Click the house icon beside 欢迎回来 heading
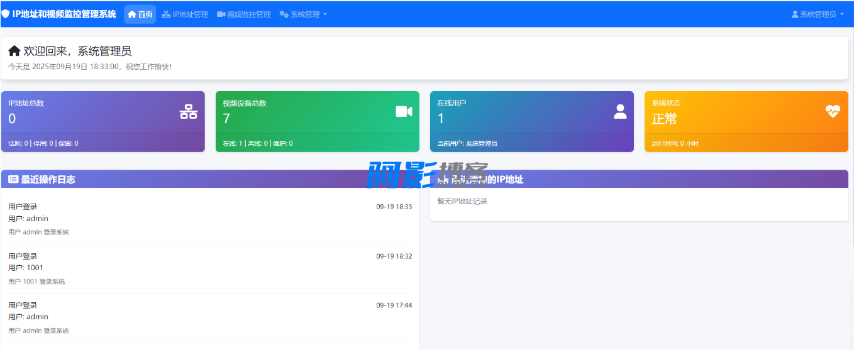Screen dimensions: 854x350 [14, 52]
